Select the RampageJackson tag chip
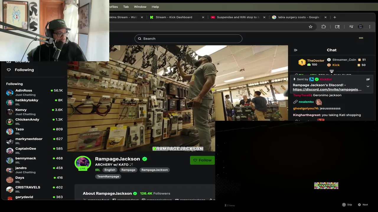Image resolution: width=378 pixels, height=212 pixels. point(154,170)
